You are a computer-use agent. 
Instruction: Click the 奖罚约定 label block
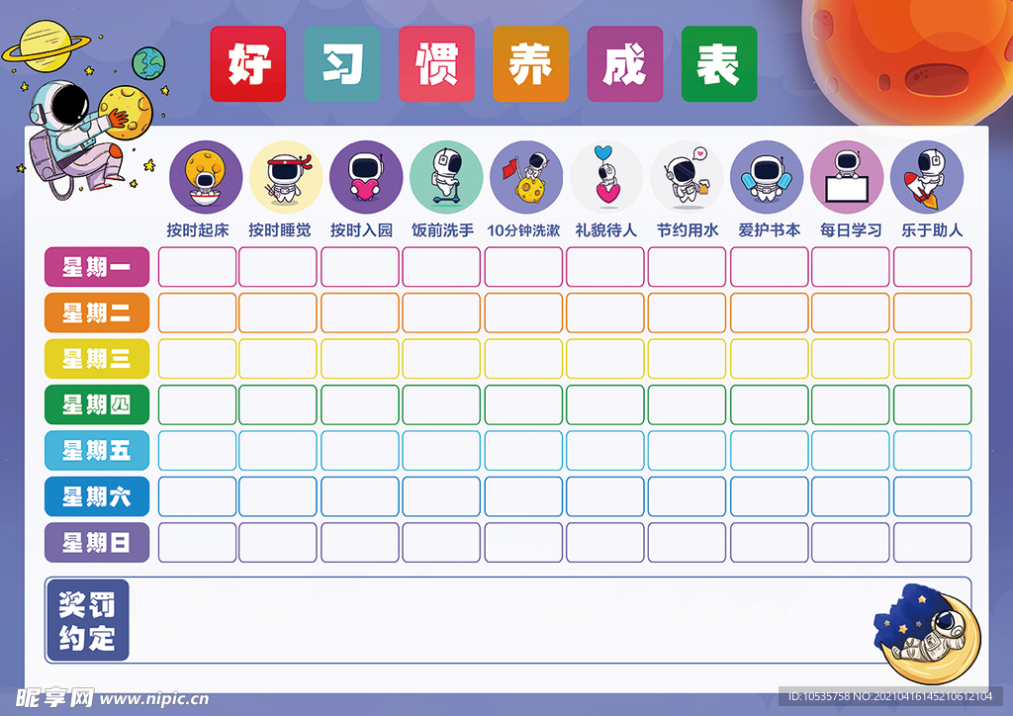[x=87, y=620]
